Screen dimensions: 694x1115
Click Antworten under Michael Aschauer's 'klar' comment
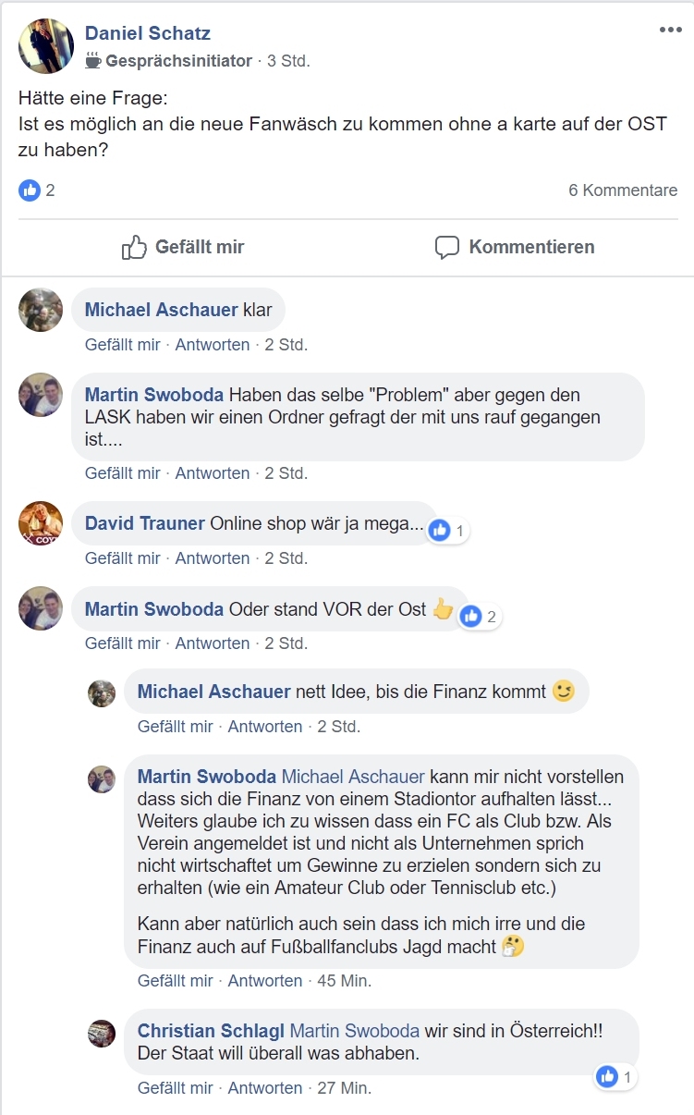coord(213,345)
